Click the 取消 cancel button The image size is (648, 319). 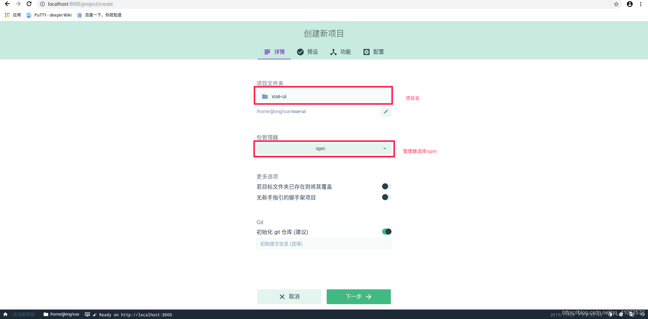[x=289, y=297]
